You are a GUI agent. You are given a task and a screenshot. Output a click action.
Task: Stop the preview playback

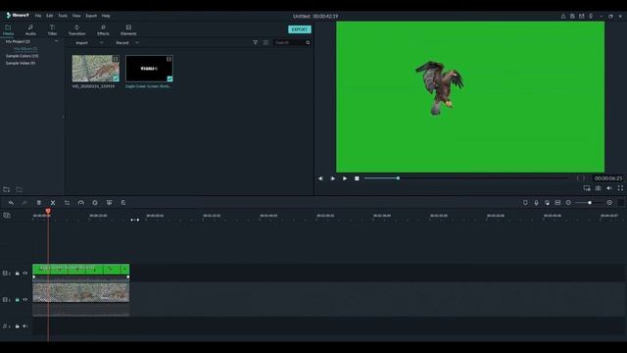357,178
